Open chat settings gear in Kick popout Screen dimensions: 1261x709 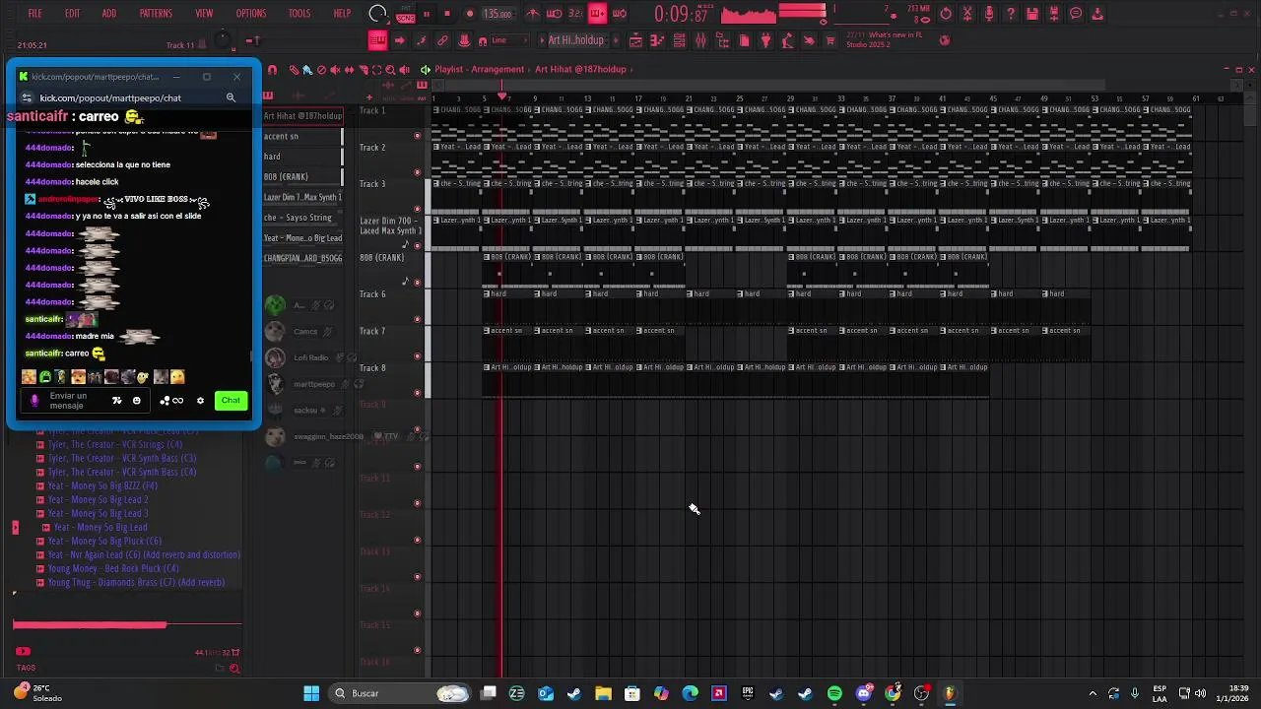click(200, 401)
